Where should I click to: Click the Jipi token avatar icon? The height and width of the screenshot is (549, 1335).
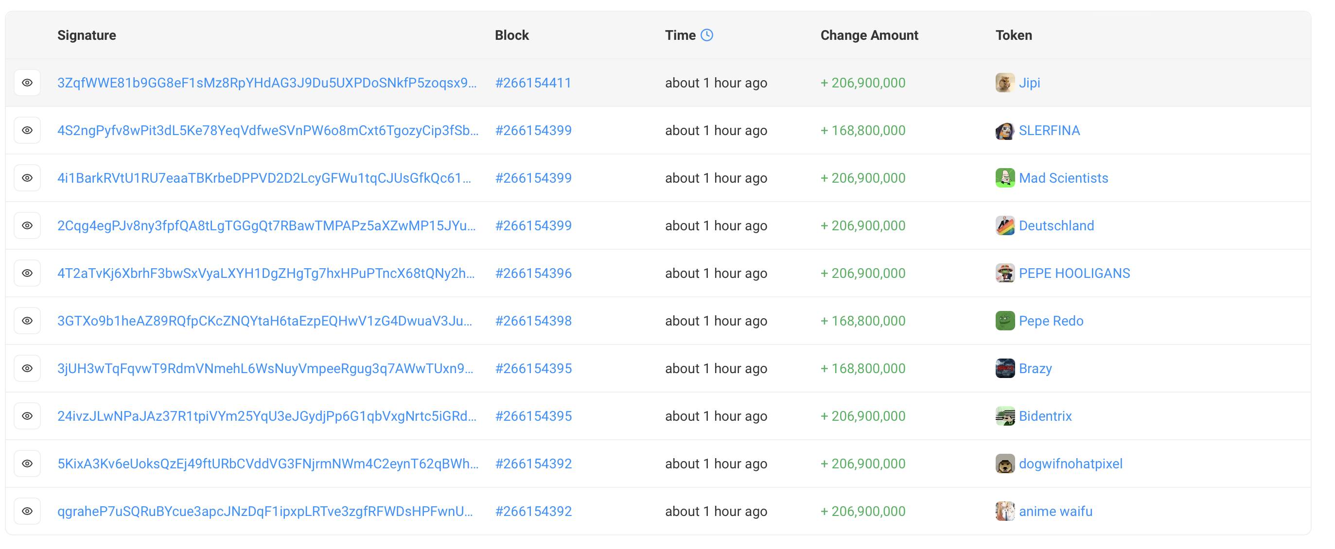(x=1005, y=83)
